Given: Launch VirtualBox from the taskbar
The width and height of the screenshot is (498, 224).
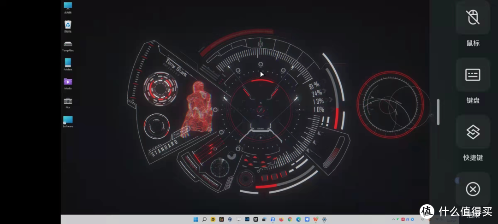Looking at the screenshot, I should pos(230,219).
